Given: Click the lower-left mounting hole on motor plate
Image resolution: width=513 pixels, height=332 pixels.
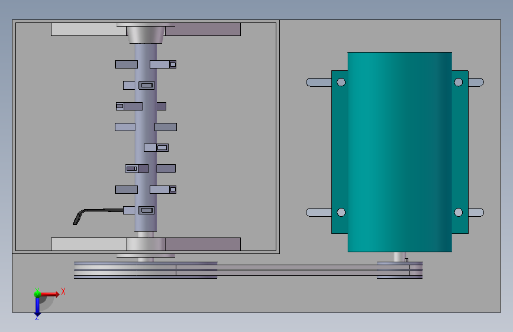Looking at the screenshot, I should 341,213.
